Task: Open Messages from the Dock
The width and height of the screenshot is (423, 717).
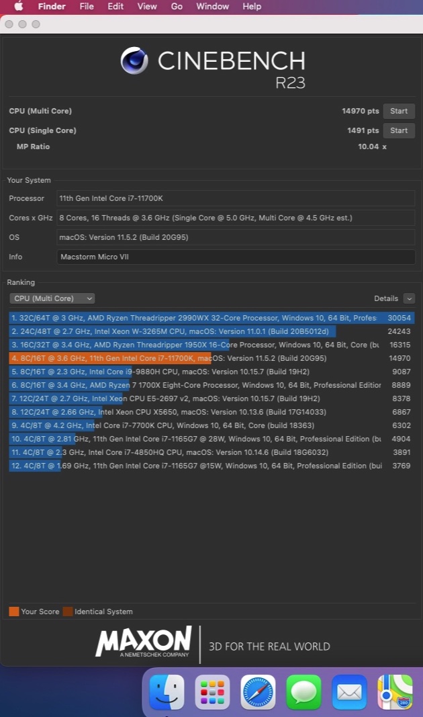Action: pos(303,692)
